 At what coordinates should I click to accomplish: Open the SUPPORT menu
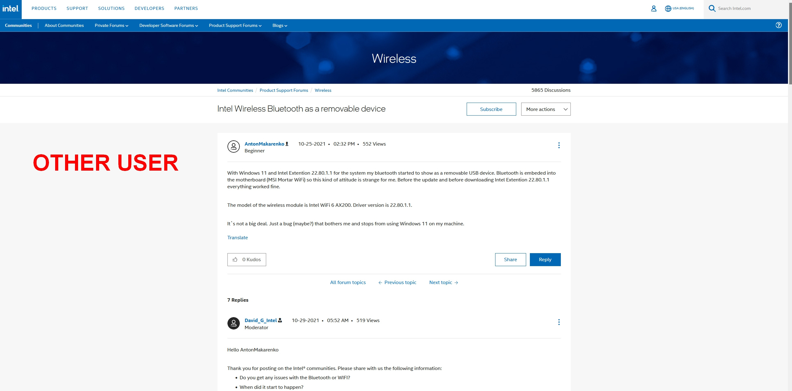77,8
